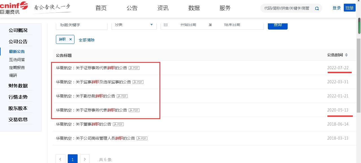Open the 公告 top navigation item
The height and width of the screenshot is (163, 361).
click(x=132, y=8)
